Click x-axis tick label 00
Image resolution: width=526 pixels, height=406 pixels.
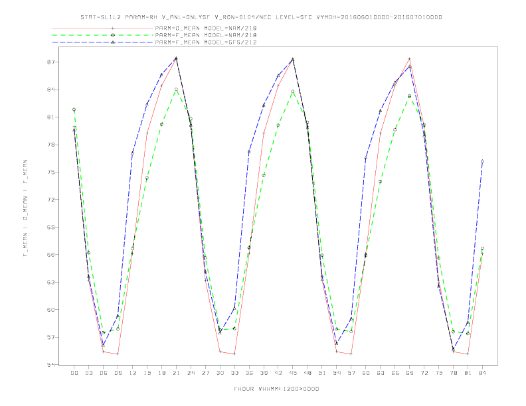(x=74, y=373)
